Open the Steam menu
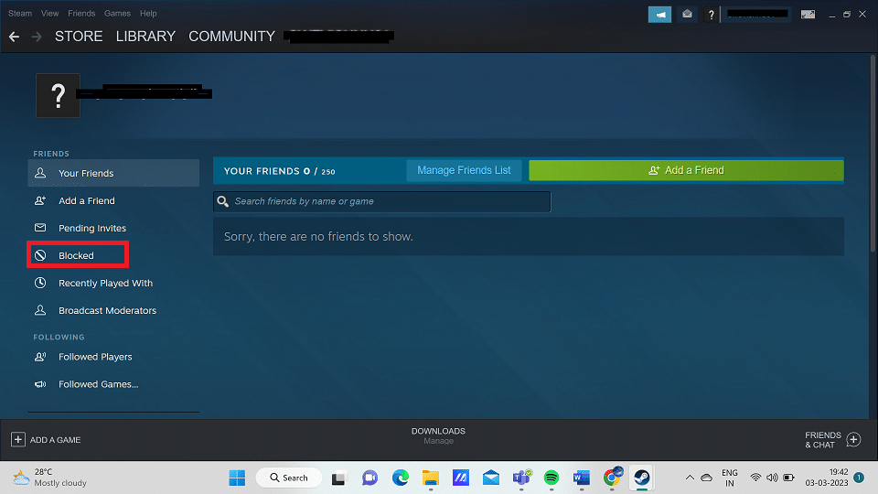The image size is (878, 494). [20, 14]
